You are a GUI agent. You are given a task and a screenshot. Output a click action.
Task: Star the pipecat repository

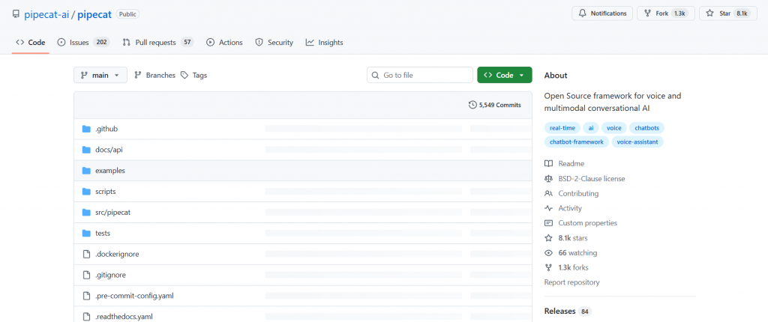727,13
